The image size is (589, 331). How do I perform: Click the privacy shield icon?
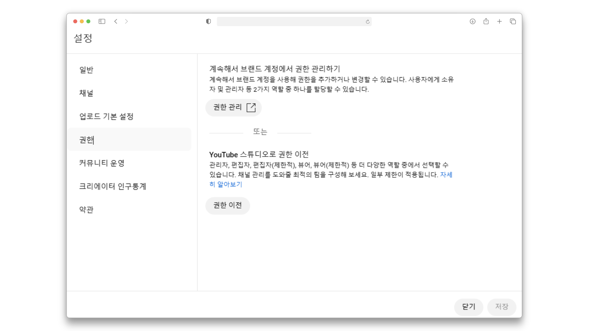[x=208, y=21]
